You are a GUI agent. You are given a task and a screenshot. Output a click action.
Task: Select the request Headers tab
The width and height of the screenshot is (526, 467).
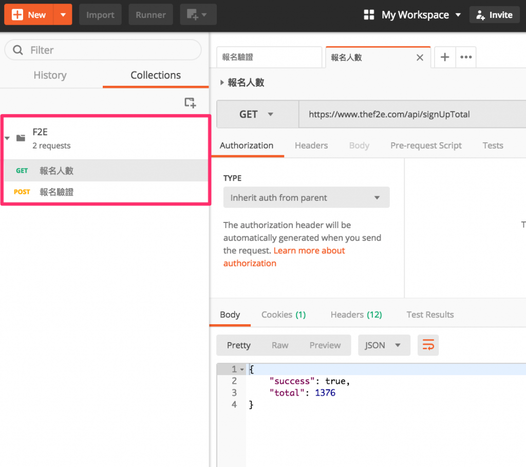coord(311,145)
